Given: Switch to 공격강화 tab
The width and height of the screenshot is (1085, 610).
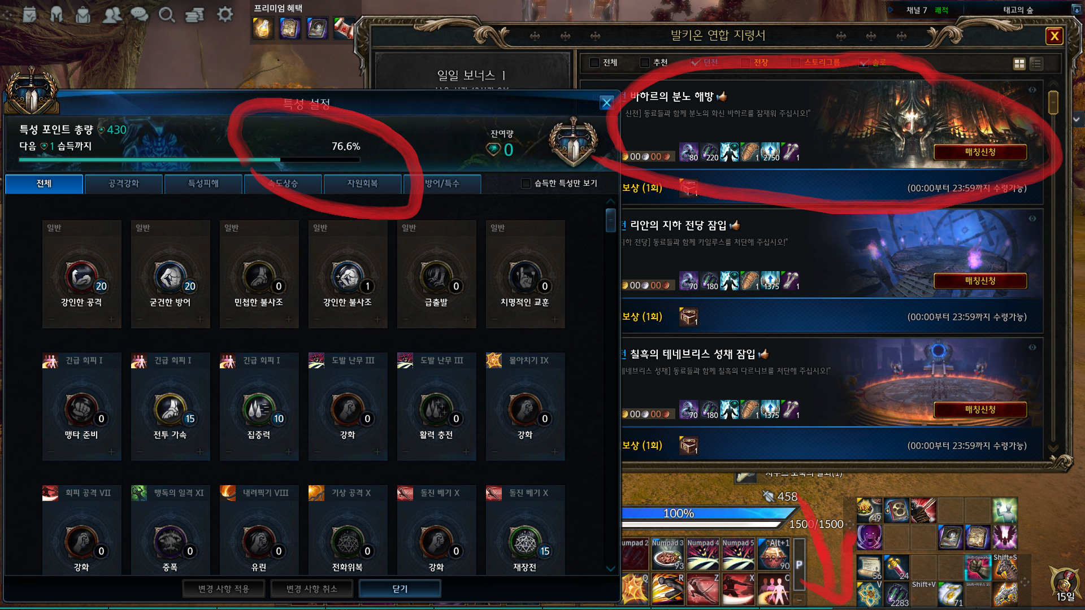Looking at the screenshot, I should (x=124, y=184).
